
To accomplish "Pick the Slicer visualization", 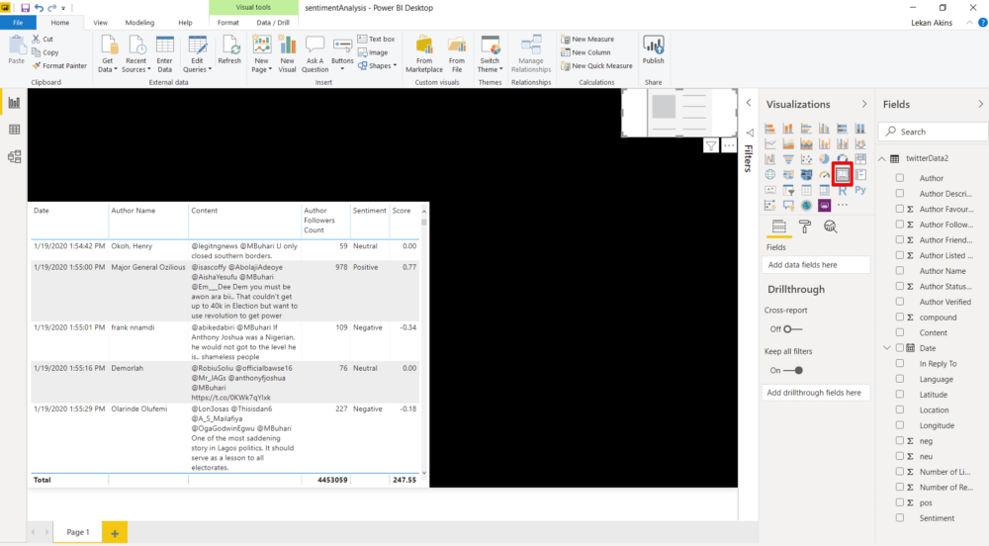I will tap(788, 190).
